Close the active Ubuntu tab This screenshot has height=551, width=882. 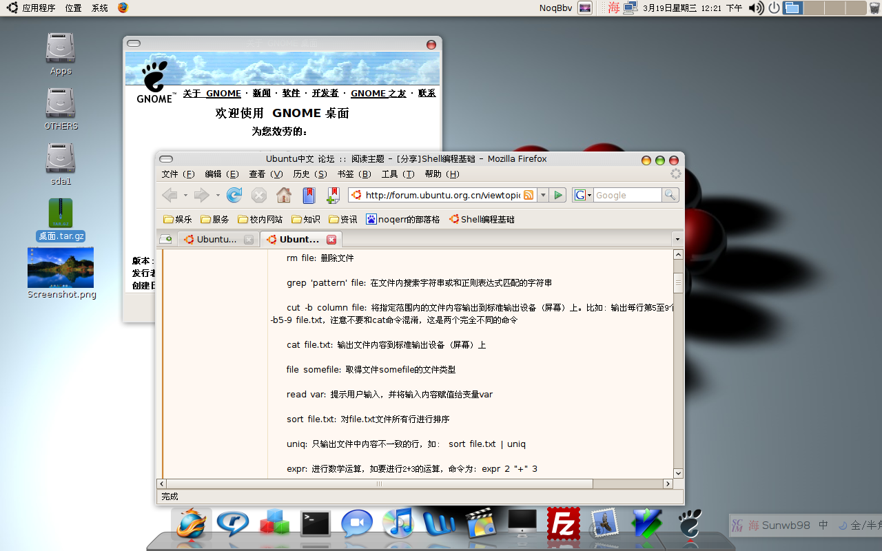[331, 240]
